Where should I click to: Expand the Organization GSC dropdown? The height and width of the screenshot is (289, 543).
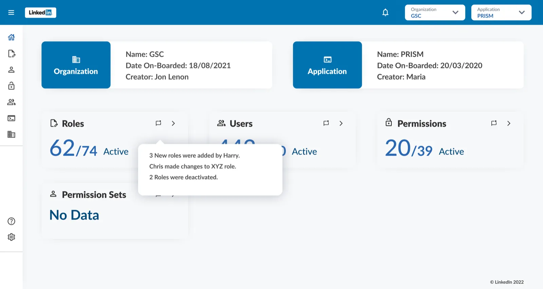[x=435, y=13]
